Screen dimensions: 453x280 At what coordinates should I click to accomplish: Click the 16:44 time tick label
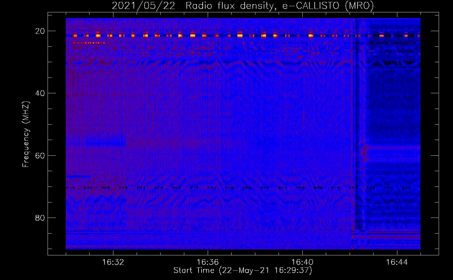[x=397, y=262]
